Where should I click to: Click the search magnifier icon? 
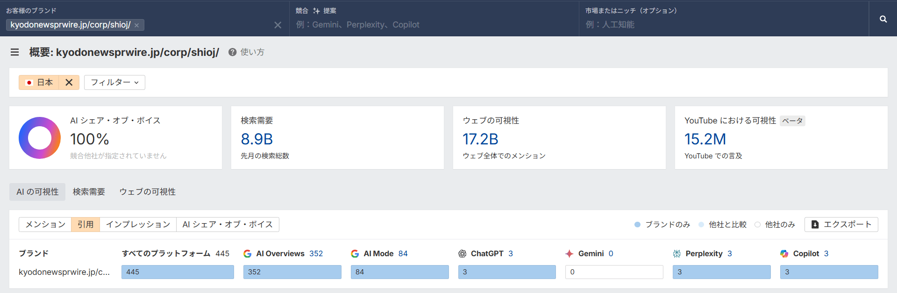tap(883, 19)
